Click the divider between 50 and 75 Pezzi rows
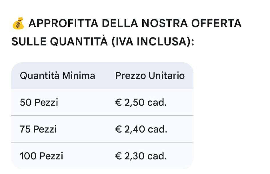Viewport: 270px width, 174px height. coord(102,116)
